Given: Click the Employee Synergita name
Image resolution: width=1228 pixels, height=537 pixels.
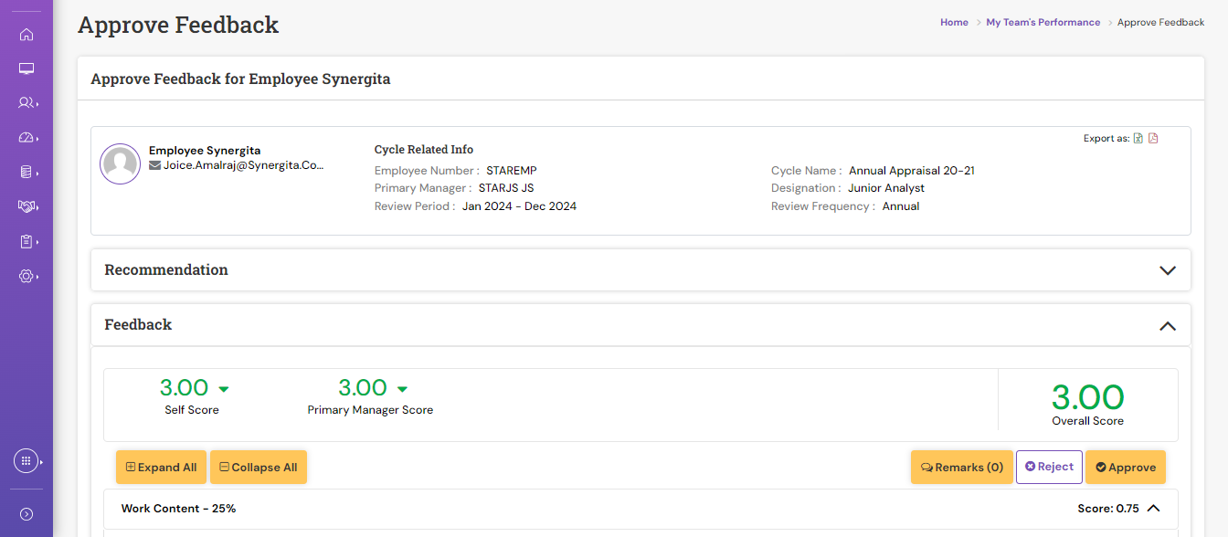Looking at the screenshot, I should (205, 151).
